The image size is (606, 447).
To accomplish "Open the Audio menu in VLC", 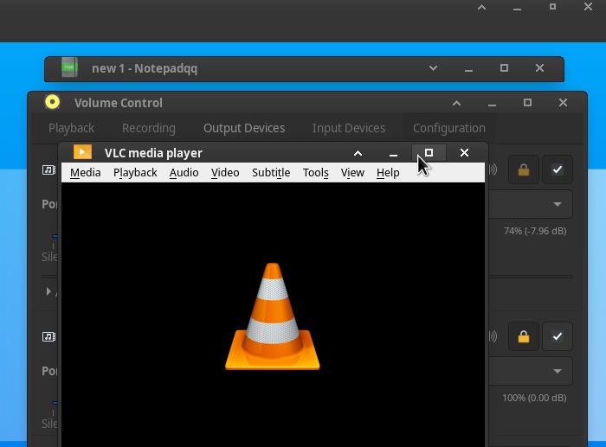I will (x=184, y=173).
